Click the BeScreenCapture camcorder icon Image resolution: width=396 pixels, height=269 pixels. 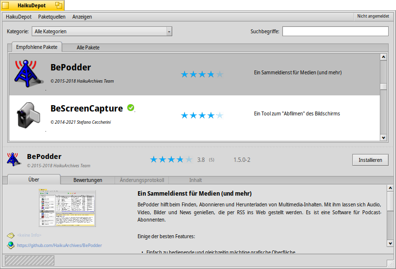click(28, 115)
